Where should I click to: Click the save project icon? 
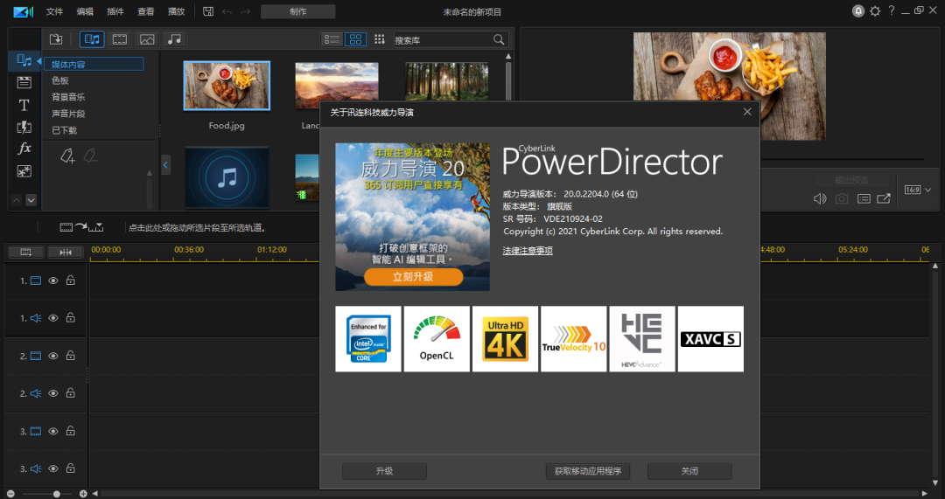point(208,11)
